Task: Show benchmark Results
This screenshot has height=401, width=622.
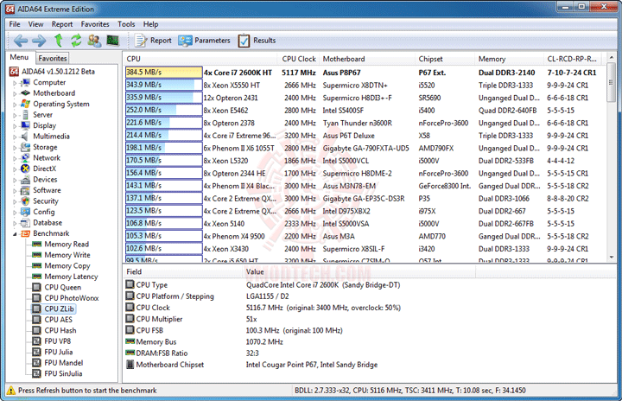Action: click(x=257, y=41)
